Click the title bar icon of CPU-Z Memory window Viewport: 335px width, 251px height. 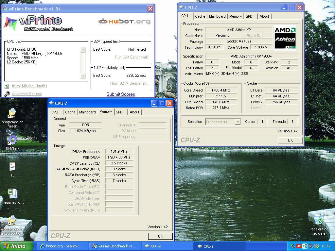[x=51, y=103]
